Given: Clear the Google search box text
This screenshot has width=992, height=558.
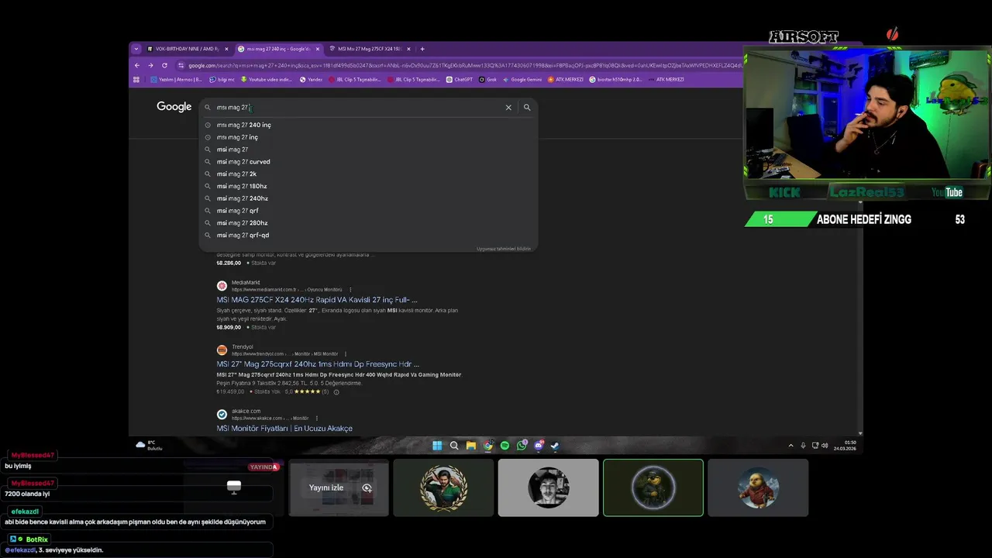Looking at the screenshot, I should click(508, 108).
